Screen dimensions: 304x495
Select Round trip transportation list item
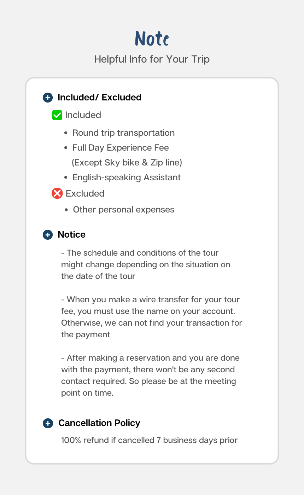pyautogui.click(x=123, y=133)
